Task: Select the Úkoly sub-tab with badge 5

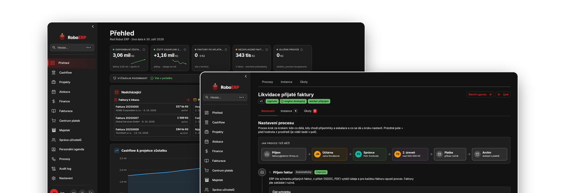Action: coord(311,111)
